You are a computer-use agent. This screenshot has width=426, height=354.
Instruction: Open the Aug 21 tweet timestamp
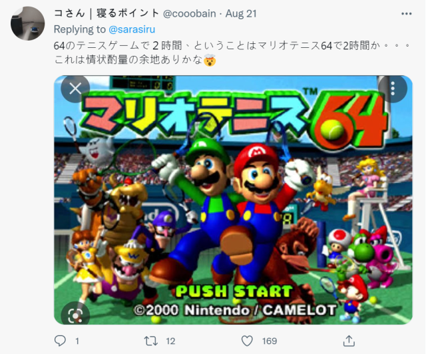241,13
